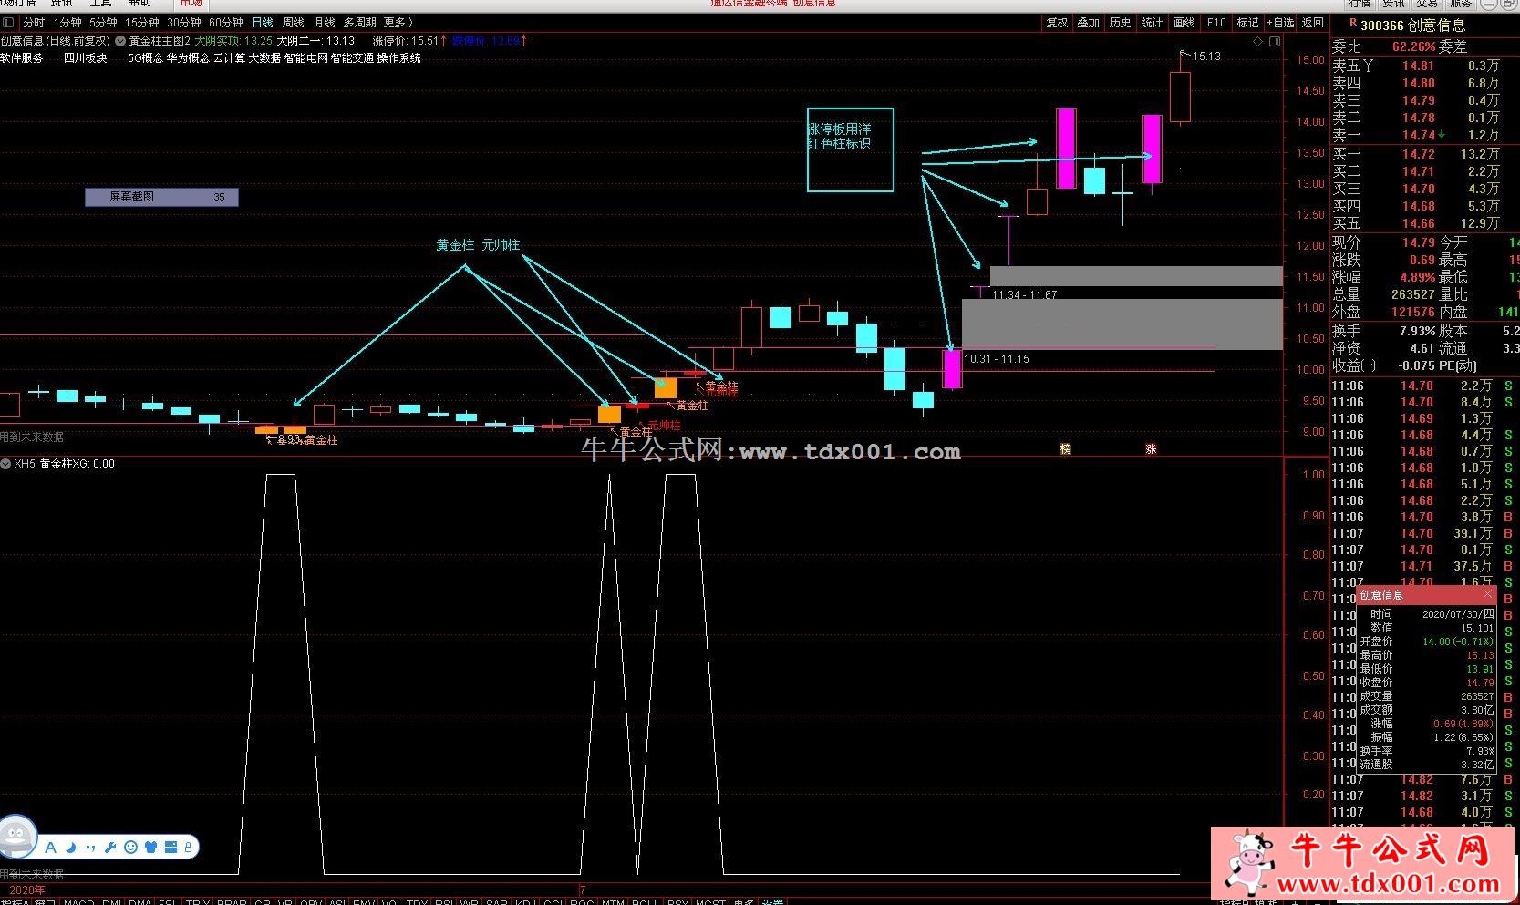Viewport: 1520px width, 905px height.
Task: Switch to 分时 chart tab
Action: pos(34,23)
